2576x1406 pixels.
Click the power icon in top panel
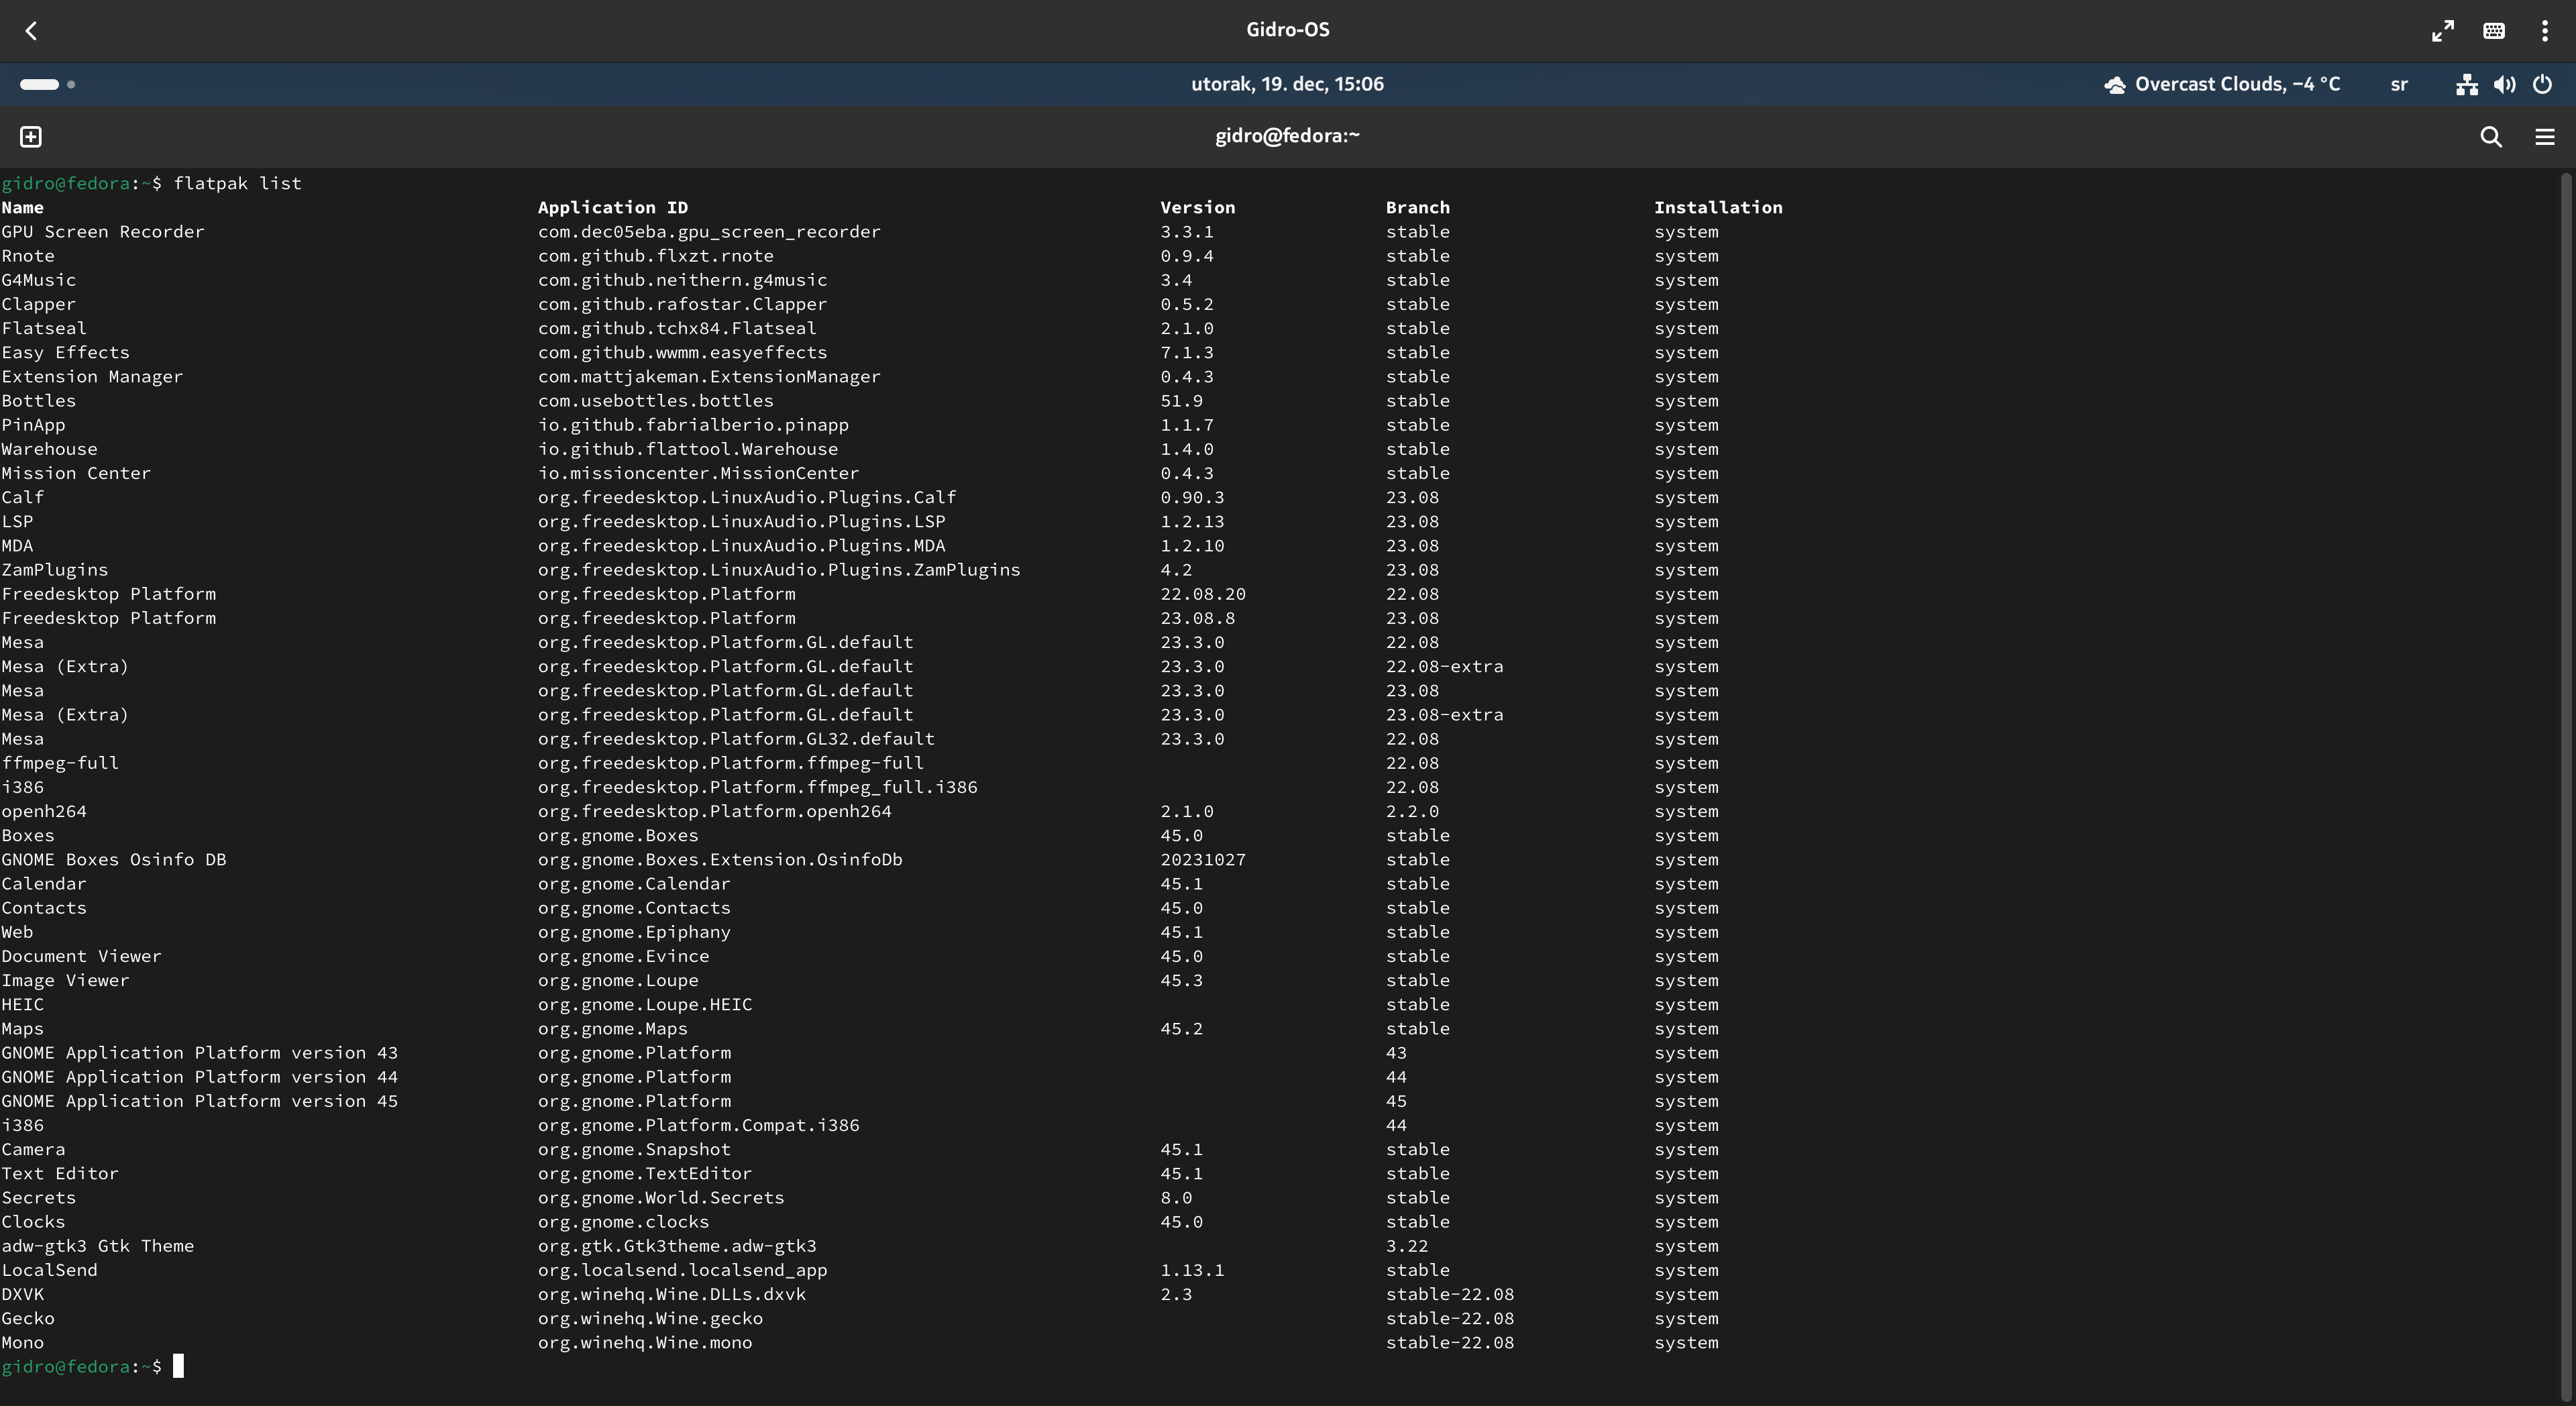coord(2543,85)
